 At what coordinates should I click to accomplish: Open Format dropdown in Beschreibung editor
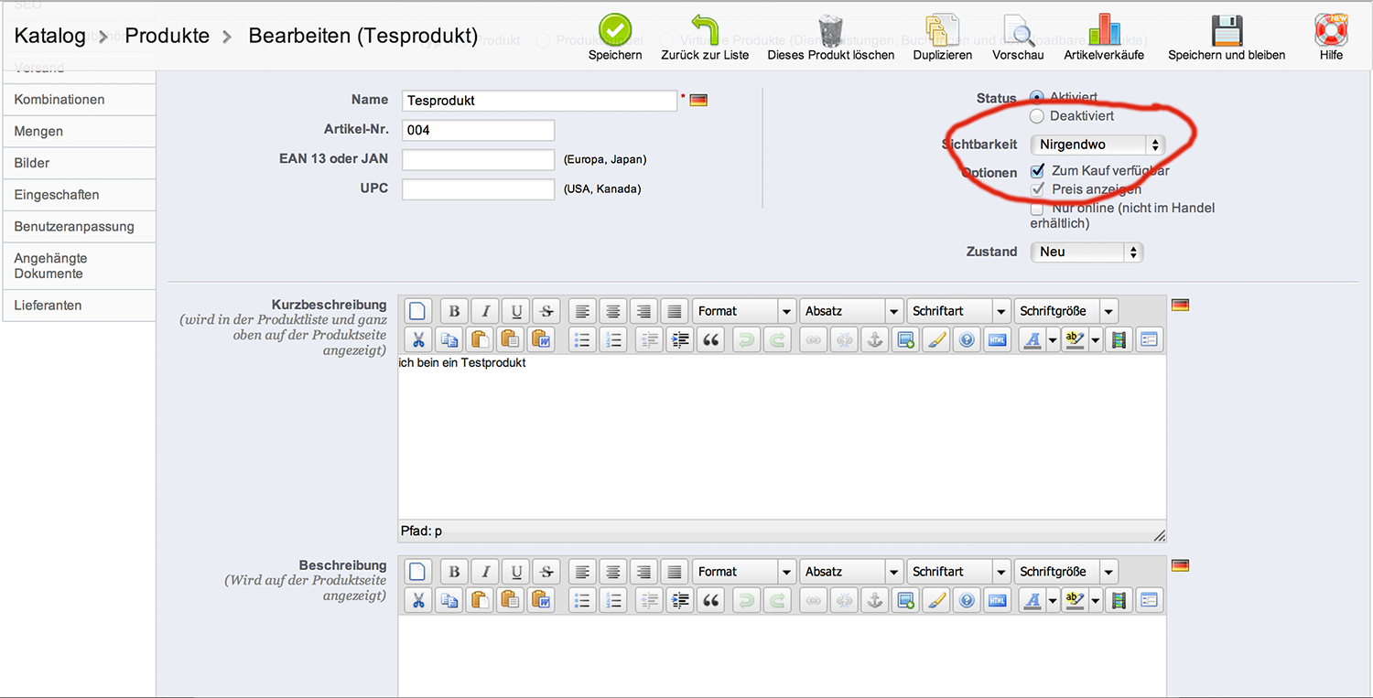[x=744, y=572]
